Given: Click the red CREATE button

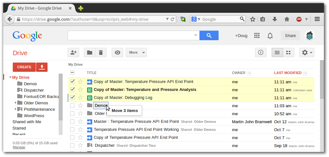Looking at the screenshot, I should pos(24,67).
